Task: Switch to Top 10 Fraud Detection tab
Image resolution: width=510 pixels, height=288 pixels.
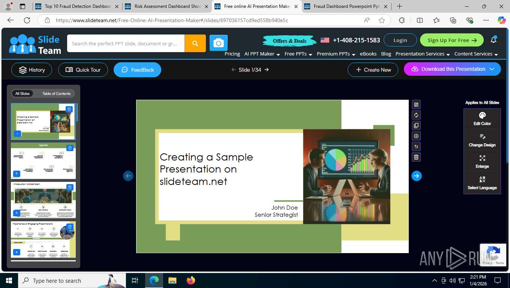Action: pyautogui.click(x=77, y=6)
